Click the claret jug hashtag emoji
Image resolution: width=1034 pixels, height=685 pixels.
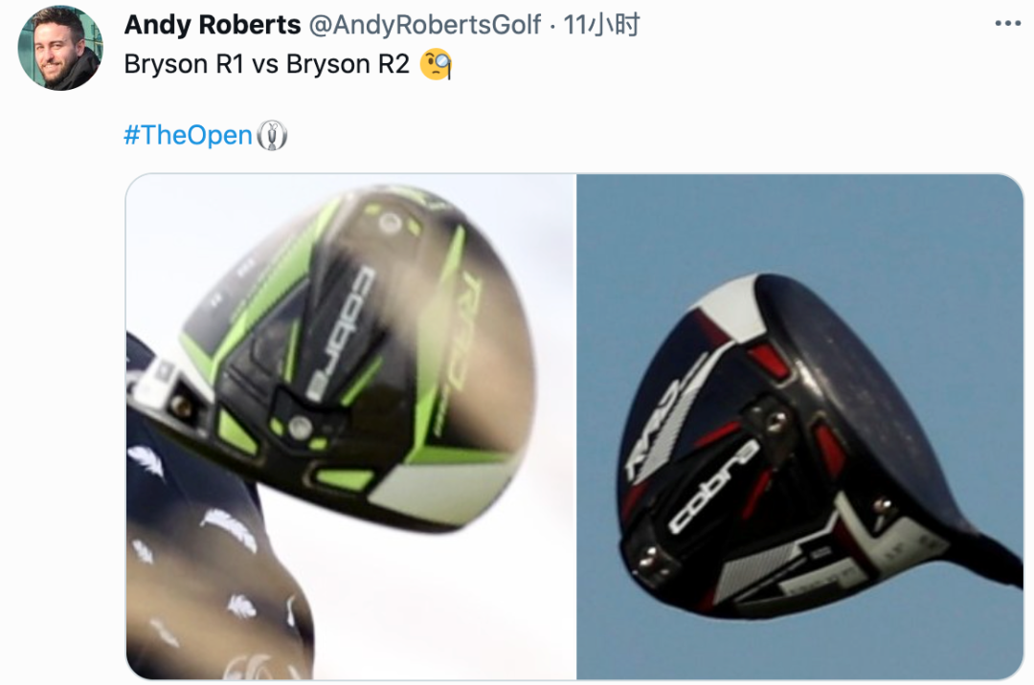271,135
